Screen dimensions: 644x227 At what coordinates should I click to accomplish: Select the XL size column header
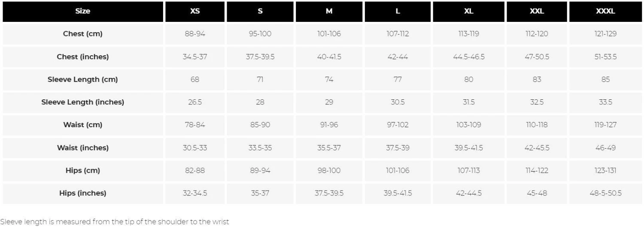point(468,12)
